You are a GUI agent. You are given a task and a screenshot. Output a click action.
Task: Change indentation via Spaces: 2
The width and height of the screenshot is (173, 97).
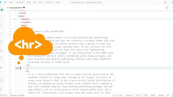[129, 95]
